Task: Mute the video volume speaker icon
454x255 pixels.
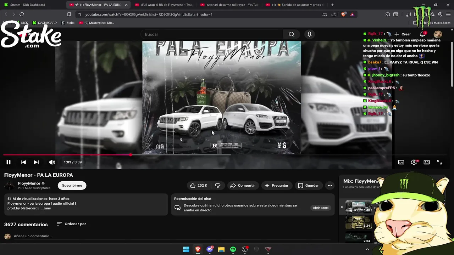Action: (x=52, y=162)
